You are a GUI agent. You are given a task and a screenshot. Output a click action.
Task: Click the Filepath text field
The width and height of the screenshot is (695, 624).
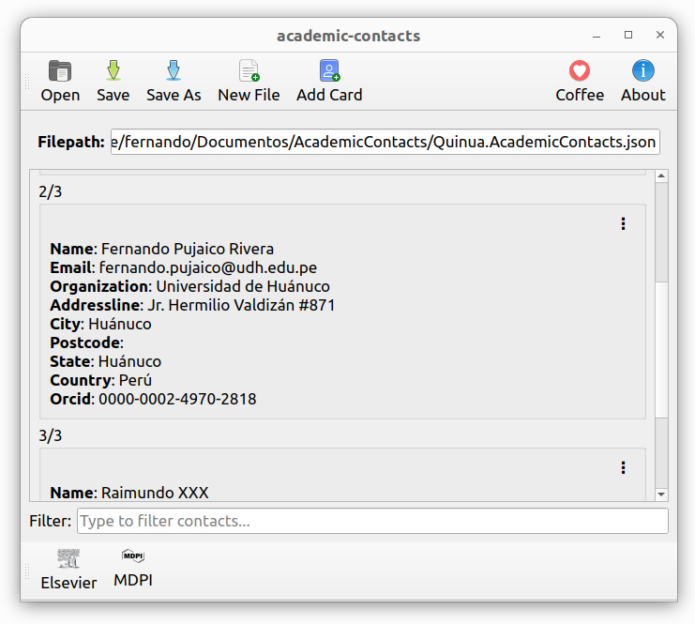pyautogui.click(x=385, y=142)
